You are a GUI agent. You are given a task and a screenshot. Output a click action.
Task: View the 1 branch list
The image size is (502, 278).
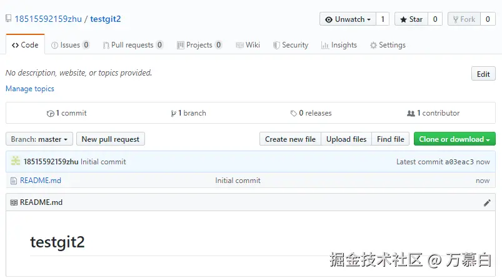pyautogui.click(x=188, y=113)
